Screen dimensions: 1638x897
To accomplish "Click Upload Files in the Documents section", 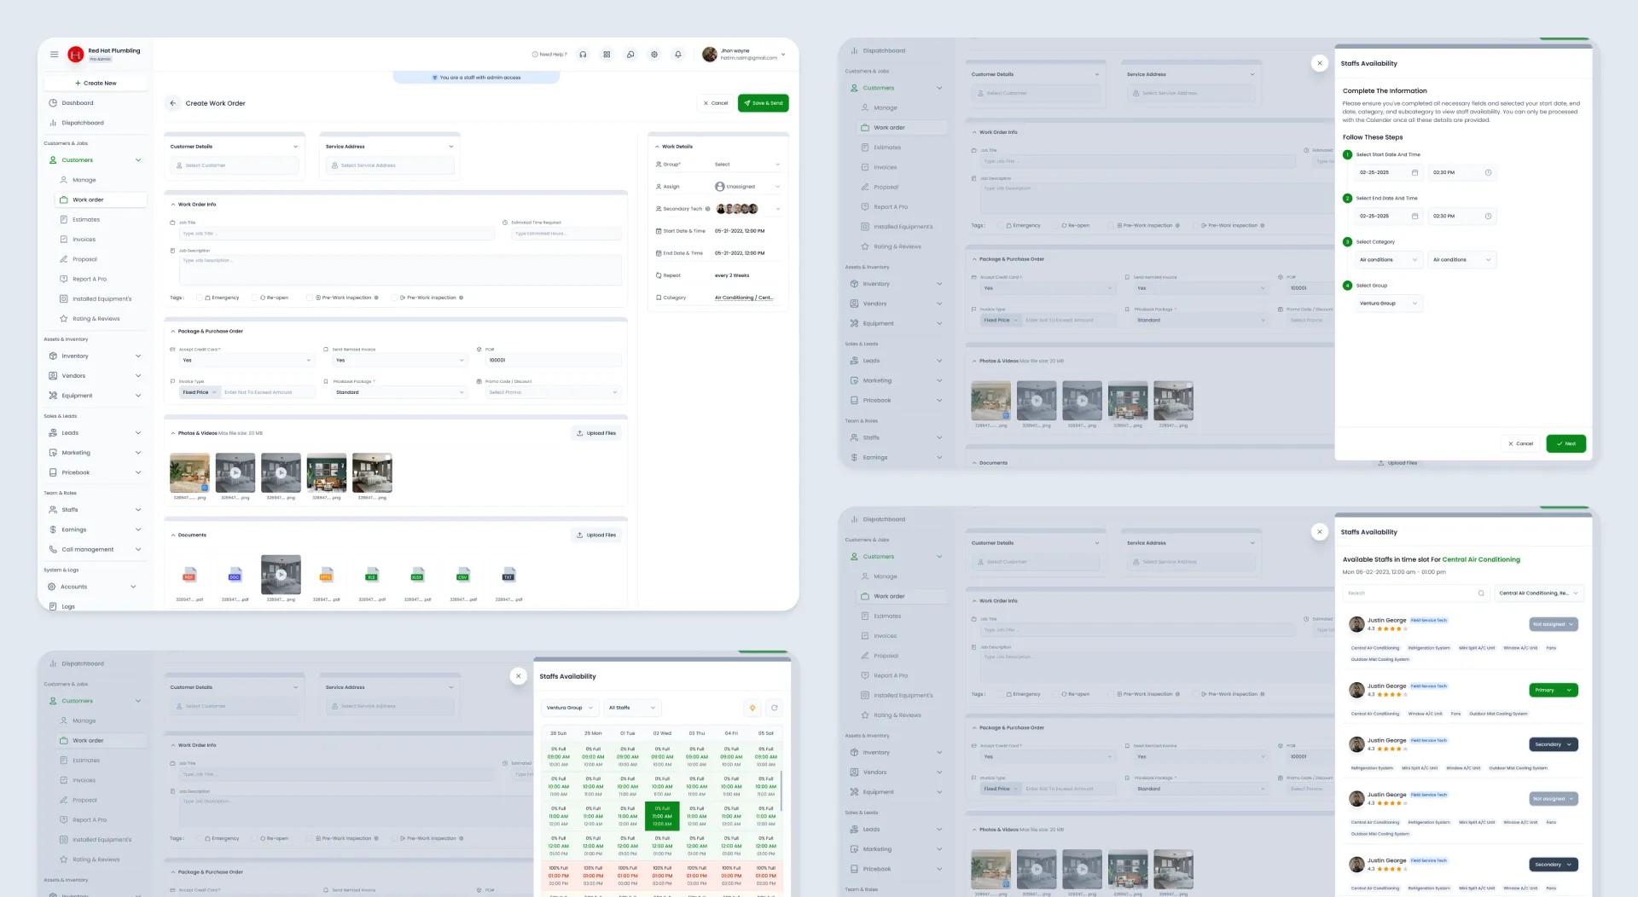I will (596, 535).
